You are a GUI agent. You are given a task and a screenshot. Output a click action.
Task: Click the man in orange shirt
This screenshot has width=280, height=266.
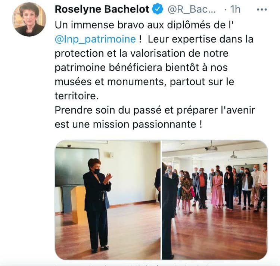click(x=202, y=188)
